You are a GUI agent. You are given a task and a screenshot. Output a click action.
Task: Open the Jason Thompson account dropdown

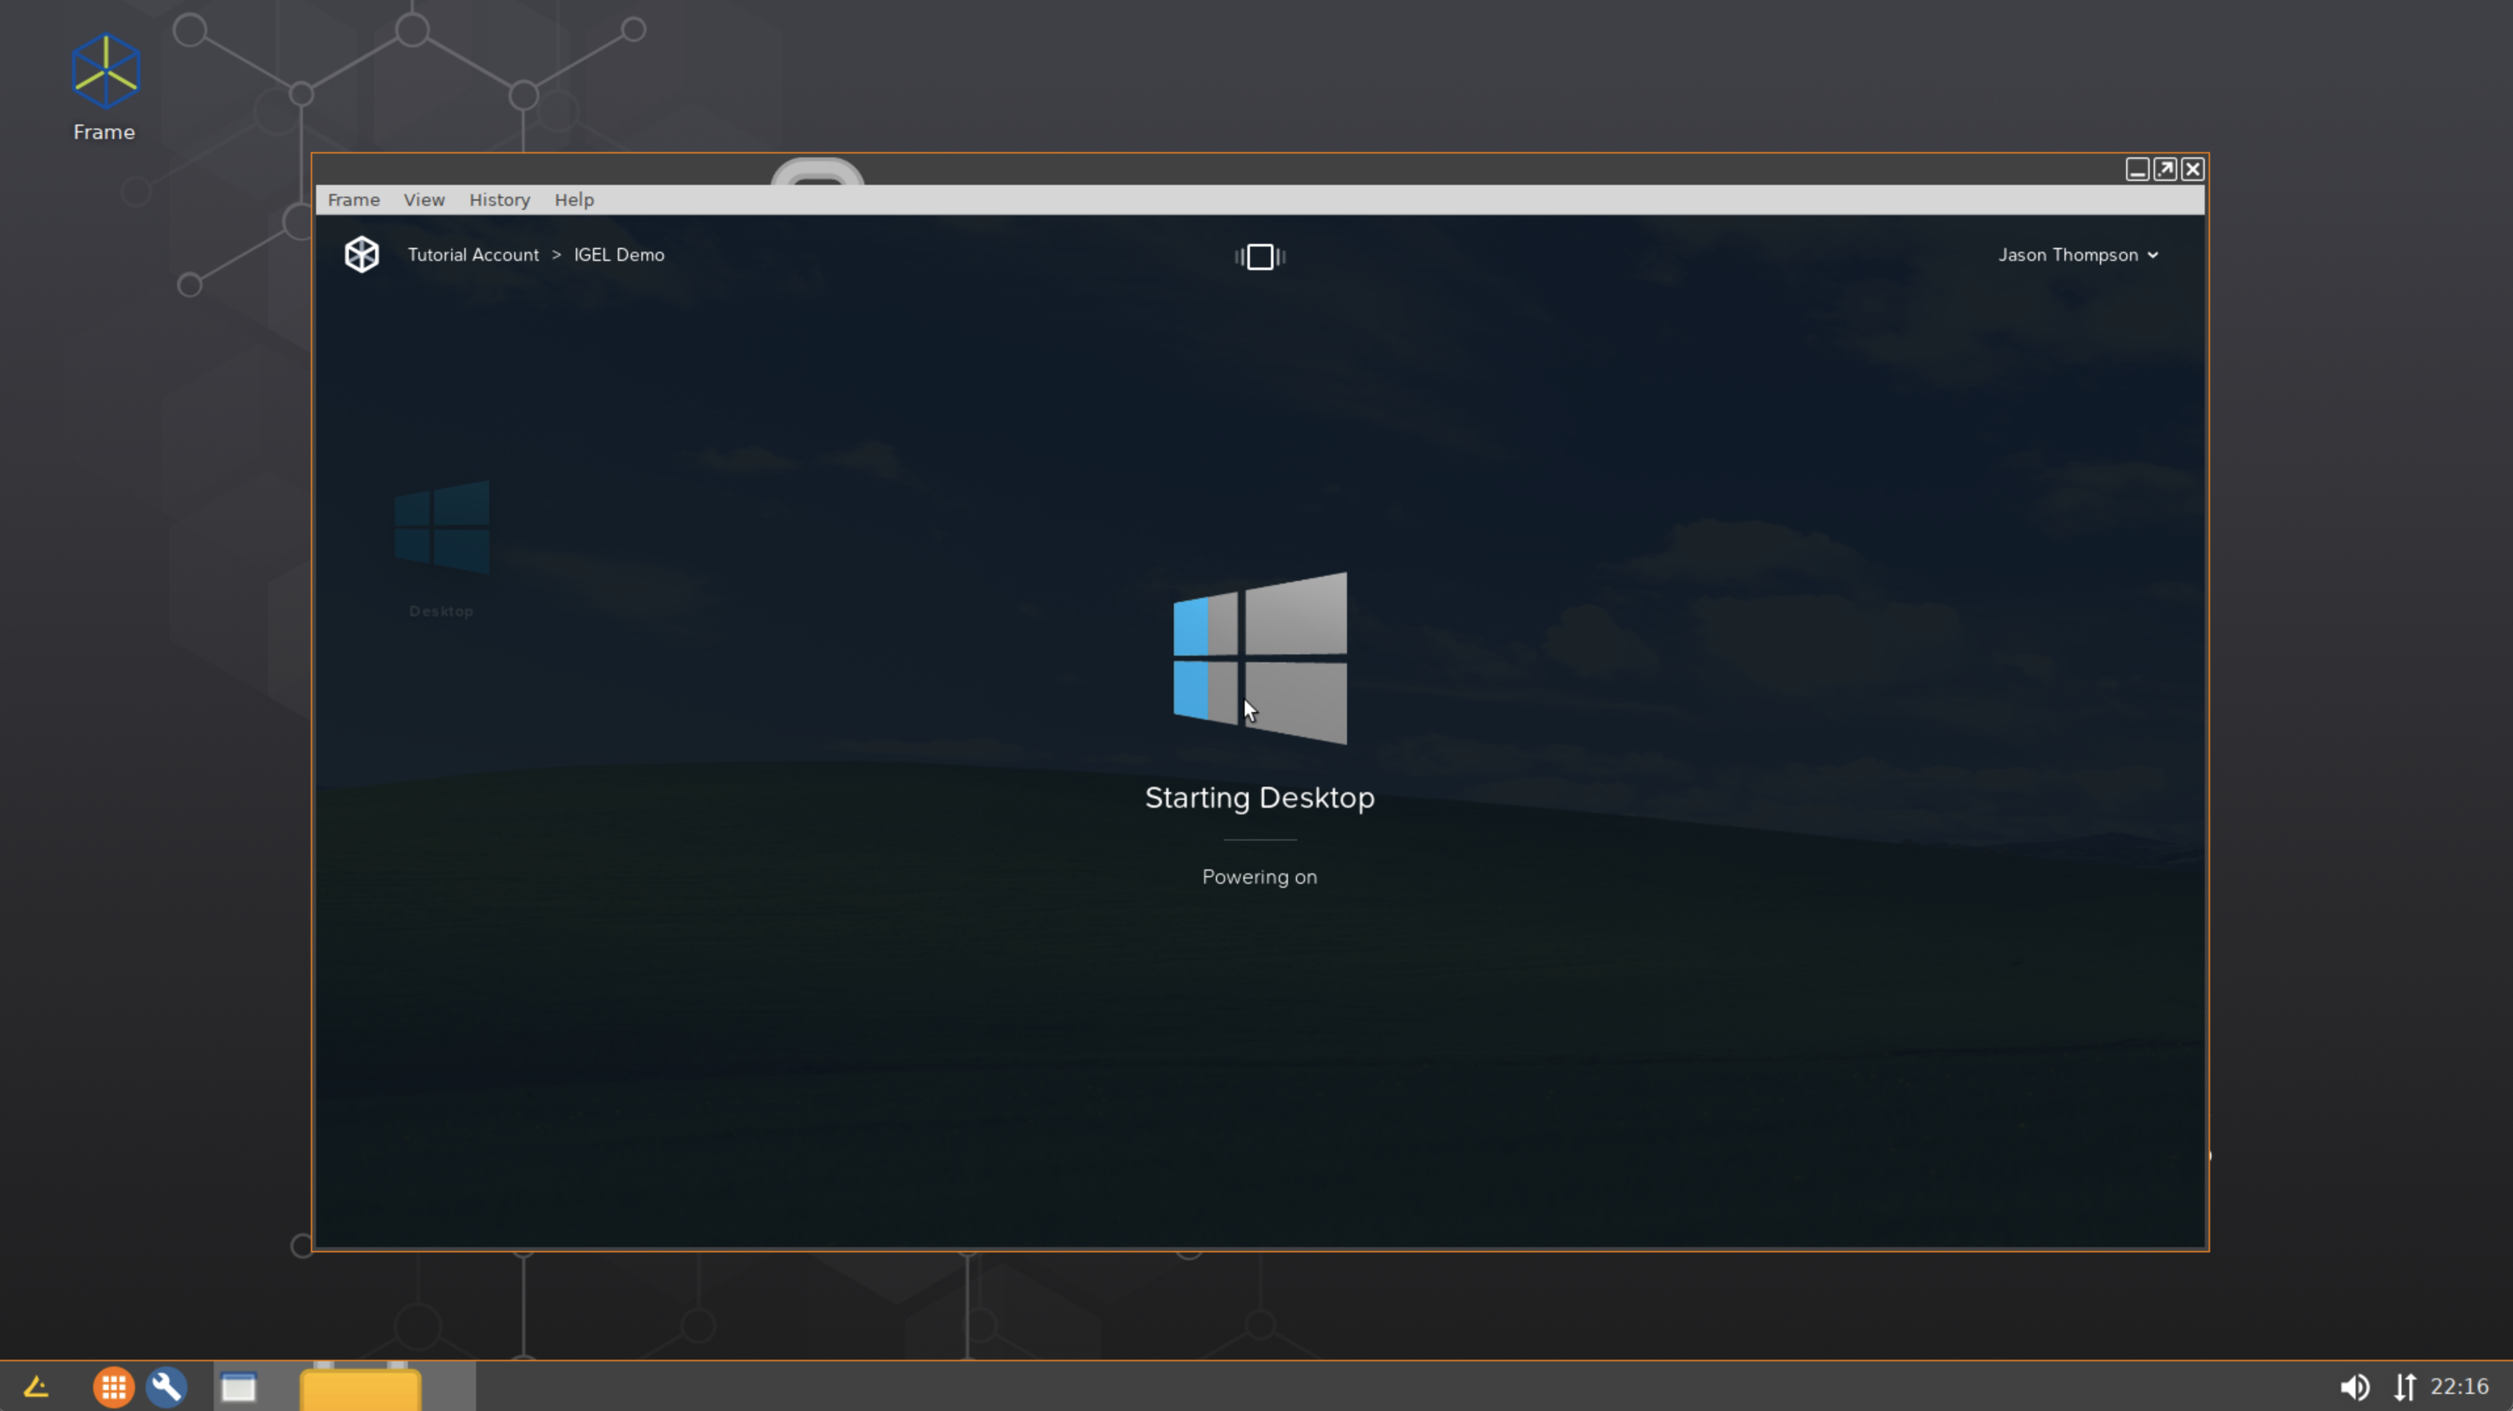point(2078,254)
